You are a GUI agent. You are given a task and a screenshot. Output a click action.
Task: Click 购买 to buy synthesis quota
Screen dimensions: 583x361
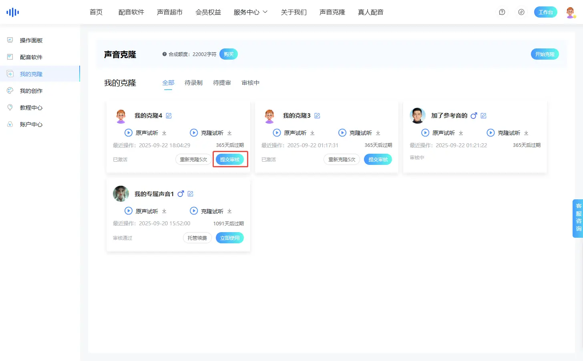[228, 54]
